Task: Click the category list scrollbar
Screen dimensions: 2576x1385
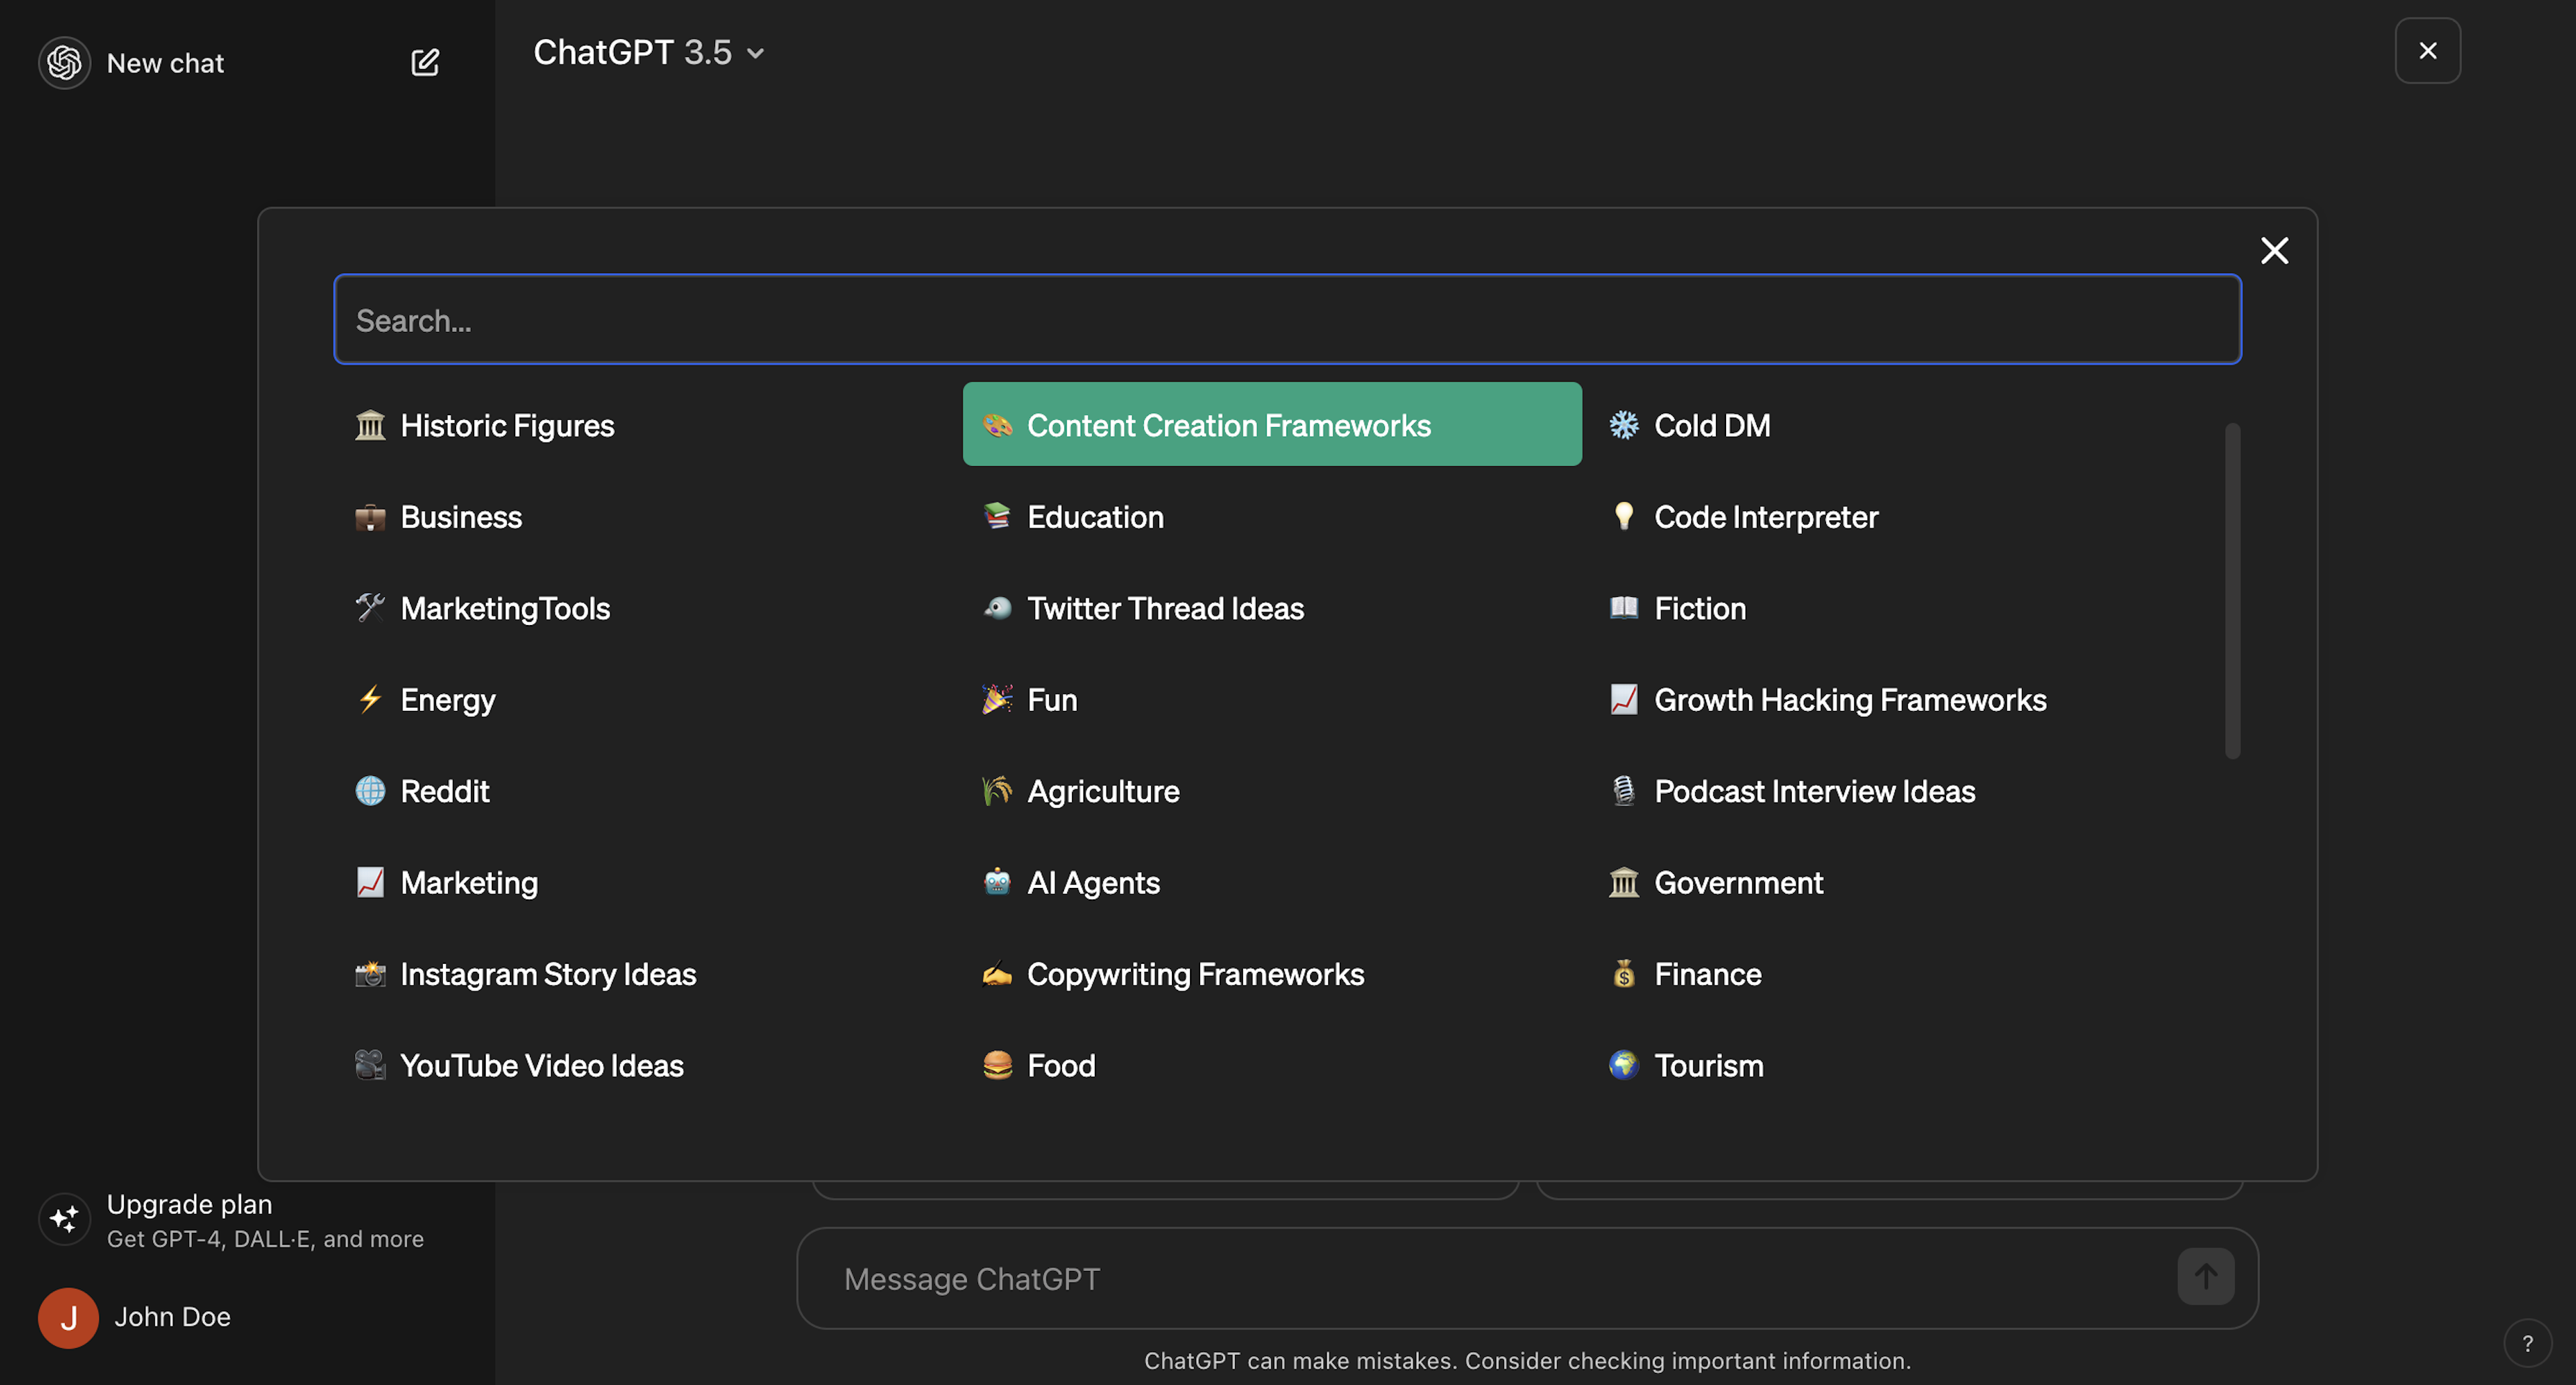Action: 2232,591
